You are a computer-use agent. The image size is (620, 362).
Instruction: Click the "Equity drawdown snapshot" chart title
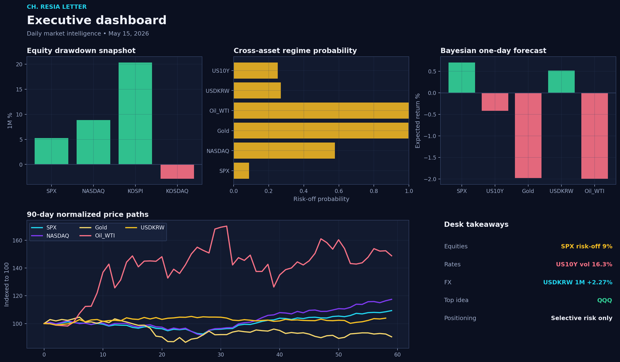click(81, 51)
